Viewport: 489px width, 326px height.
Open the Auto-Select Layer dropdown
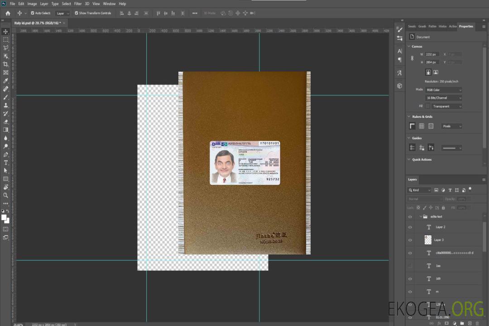62,13
